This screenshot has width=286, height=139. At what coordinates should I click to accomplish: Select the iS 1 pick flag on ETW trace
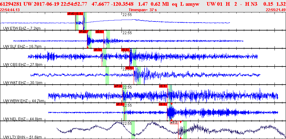coord(79,14)
